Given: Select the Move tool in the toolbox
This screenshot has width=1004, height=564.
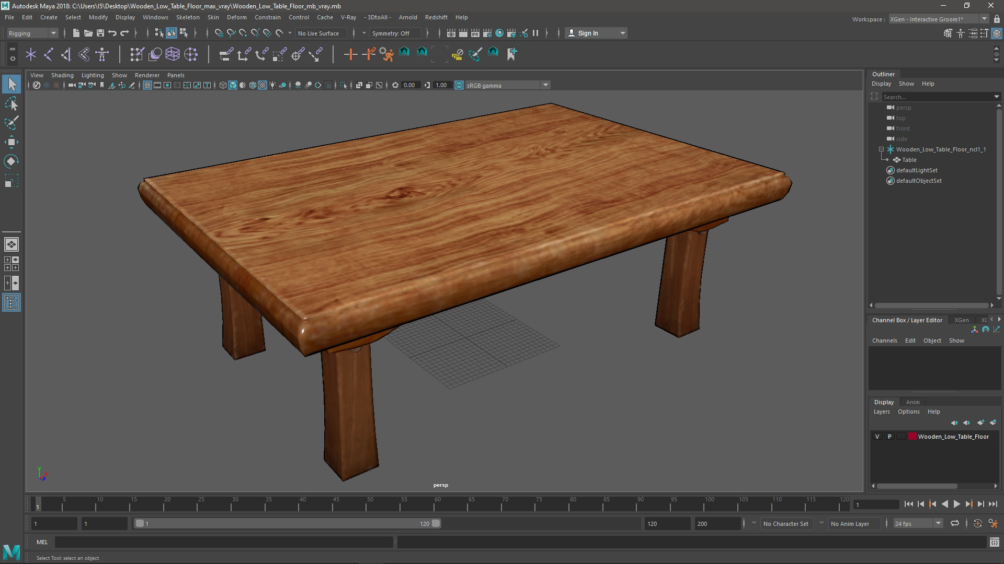Looking at the screenshot, I should 12,142.
